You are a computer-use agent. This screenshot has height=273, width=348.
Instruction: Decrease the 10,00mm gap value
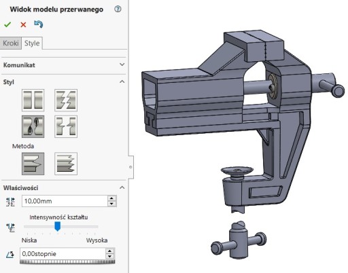pos(111,204)
